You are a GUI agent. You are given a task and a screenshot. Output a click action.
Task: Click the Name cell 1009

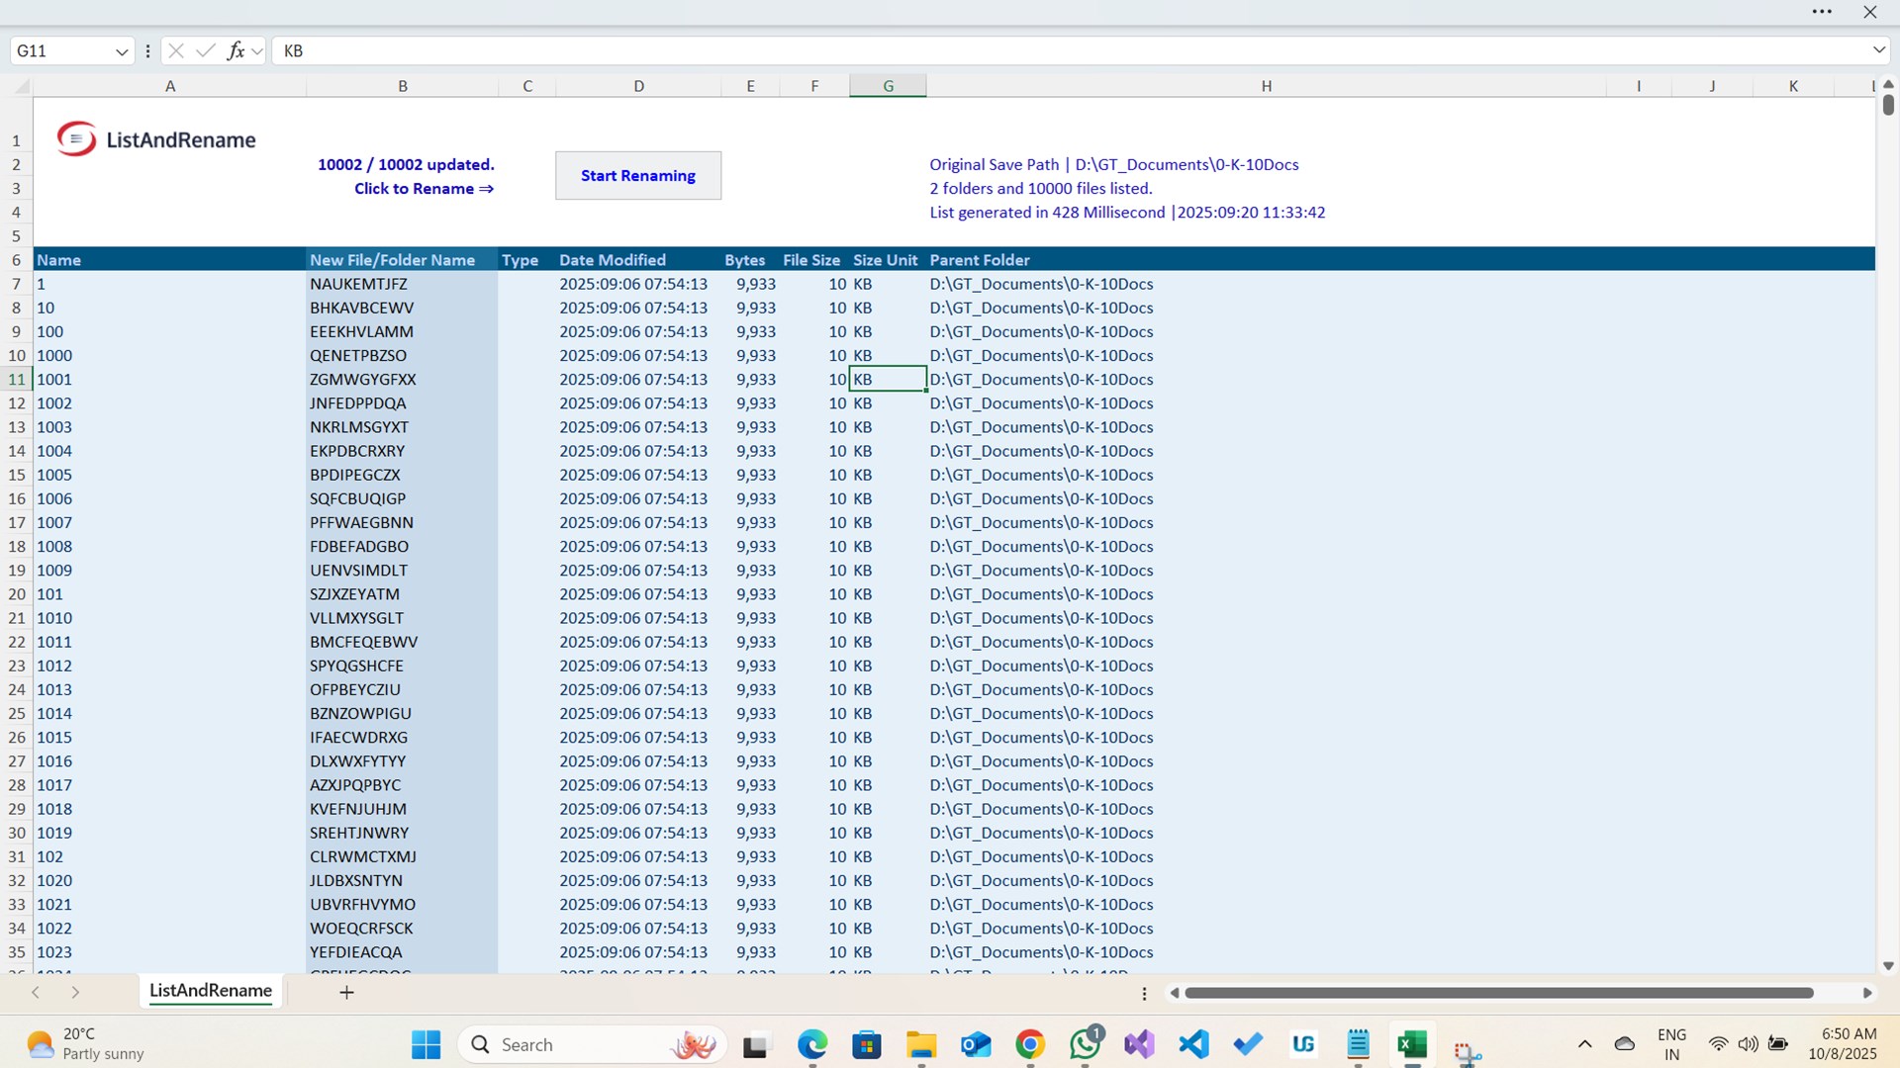click(170, 571)
